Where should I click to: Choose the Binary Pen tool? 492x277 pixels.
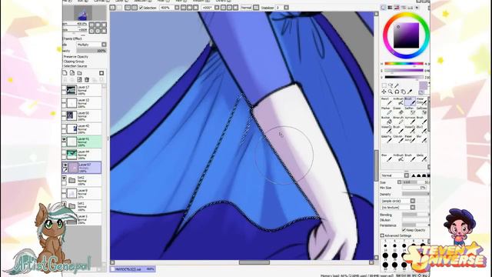398,120
